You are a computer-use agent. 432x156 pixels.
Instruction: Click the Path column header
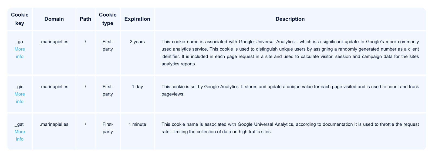[x=85, y=19]
